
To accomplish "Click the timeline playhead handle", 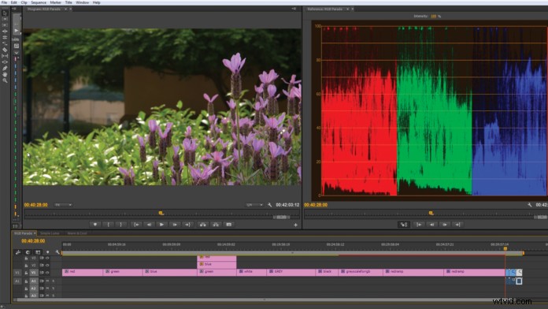I will click(505, 248).
